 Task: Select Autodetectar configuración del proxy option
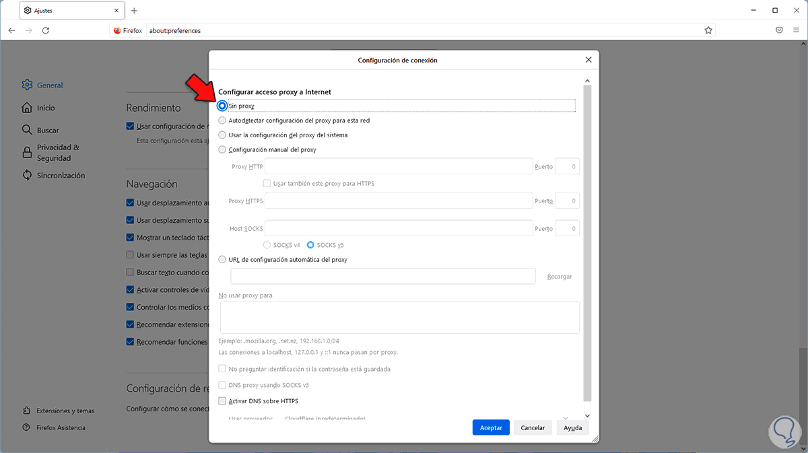click(223, 120)
